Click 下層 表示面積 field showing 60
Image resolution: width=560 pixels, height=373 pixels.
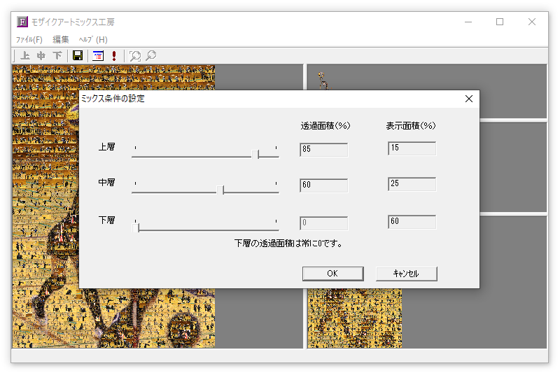[412, 222]
